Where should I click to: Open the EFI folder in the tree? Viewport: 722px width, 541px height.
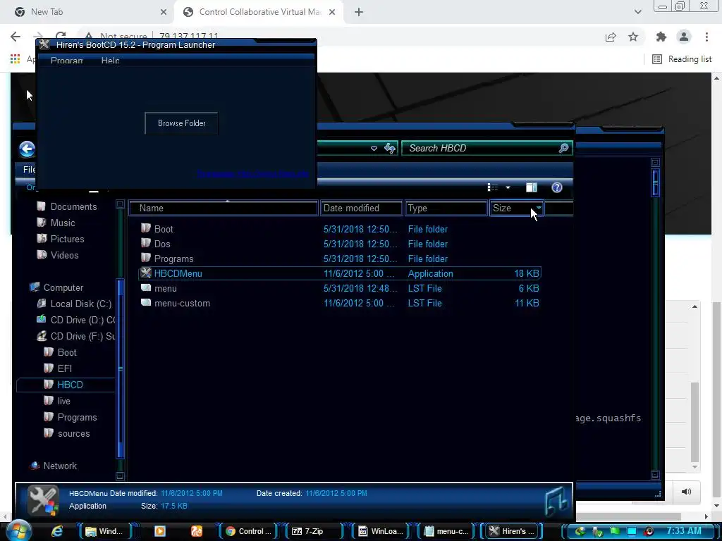[64, 368]
